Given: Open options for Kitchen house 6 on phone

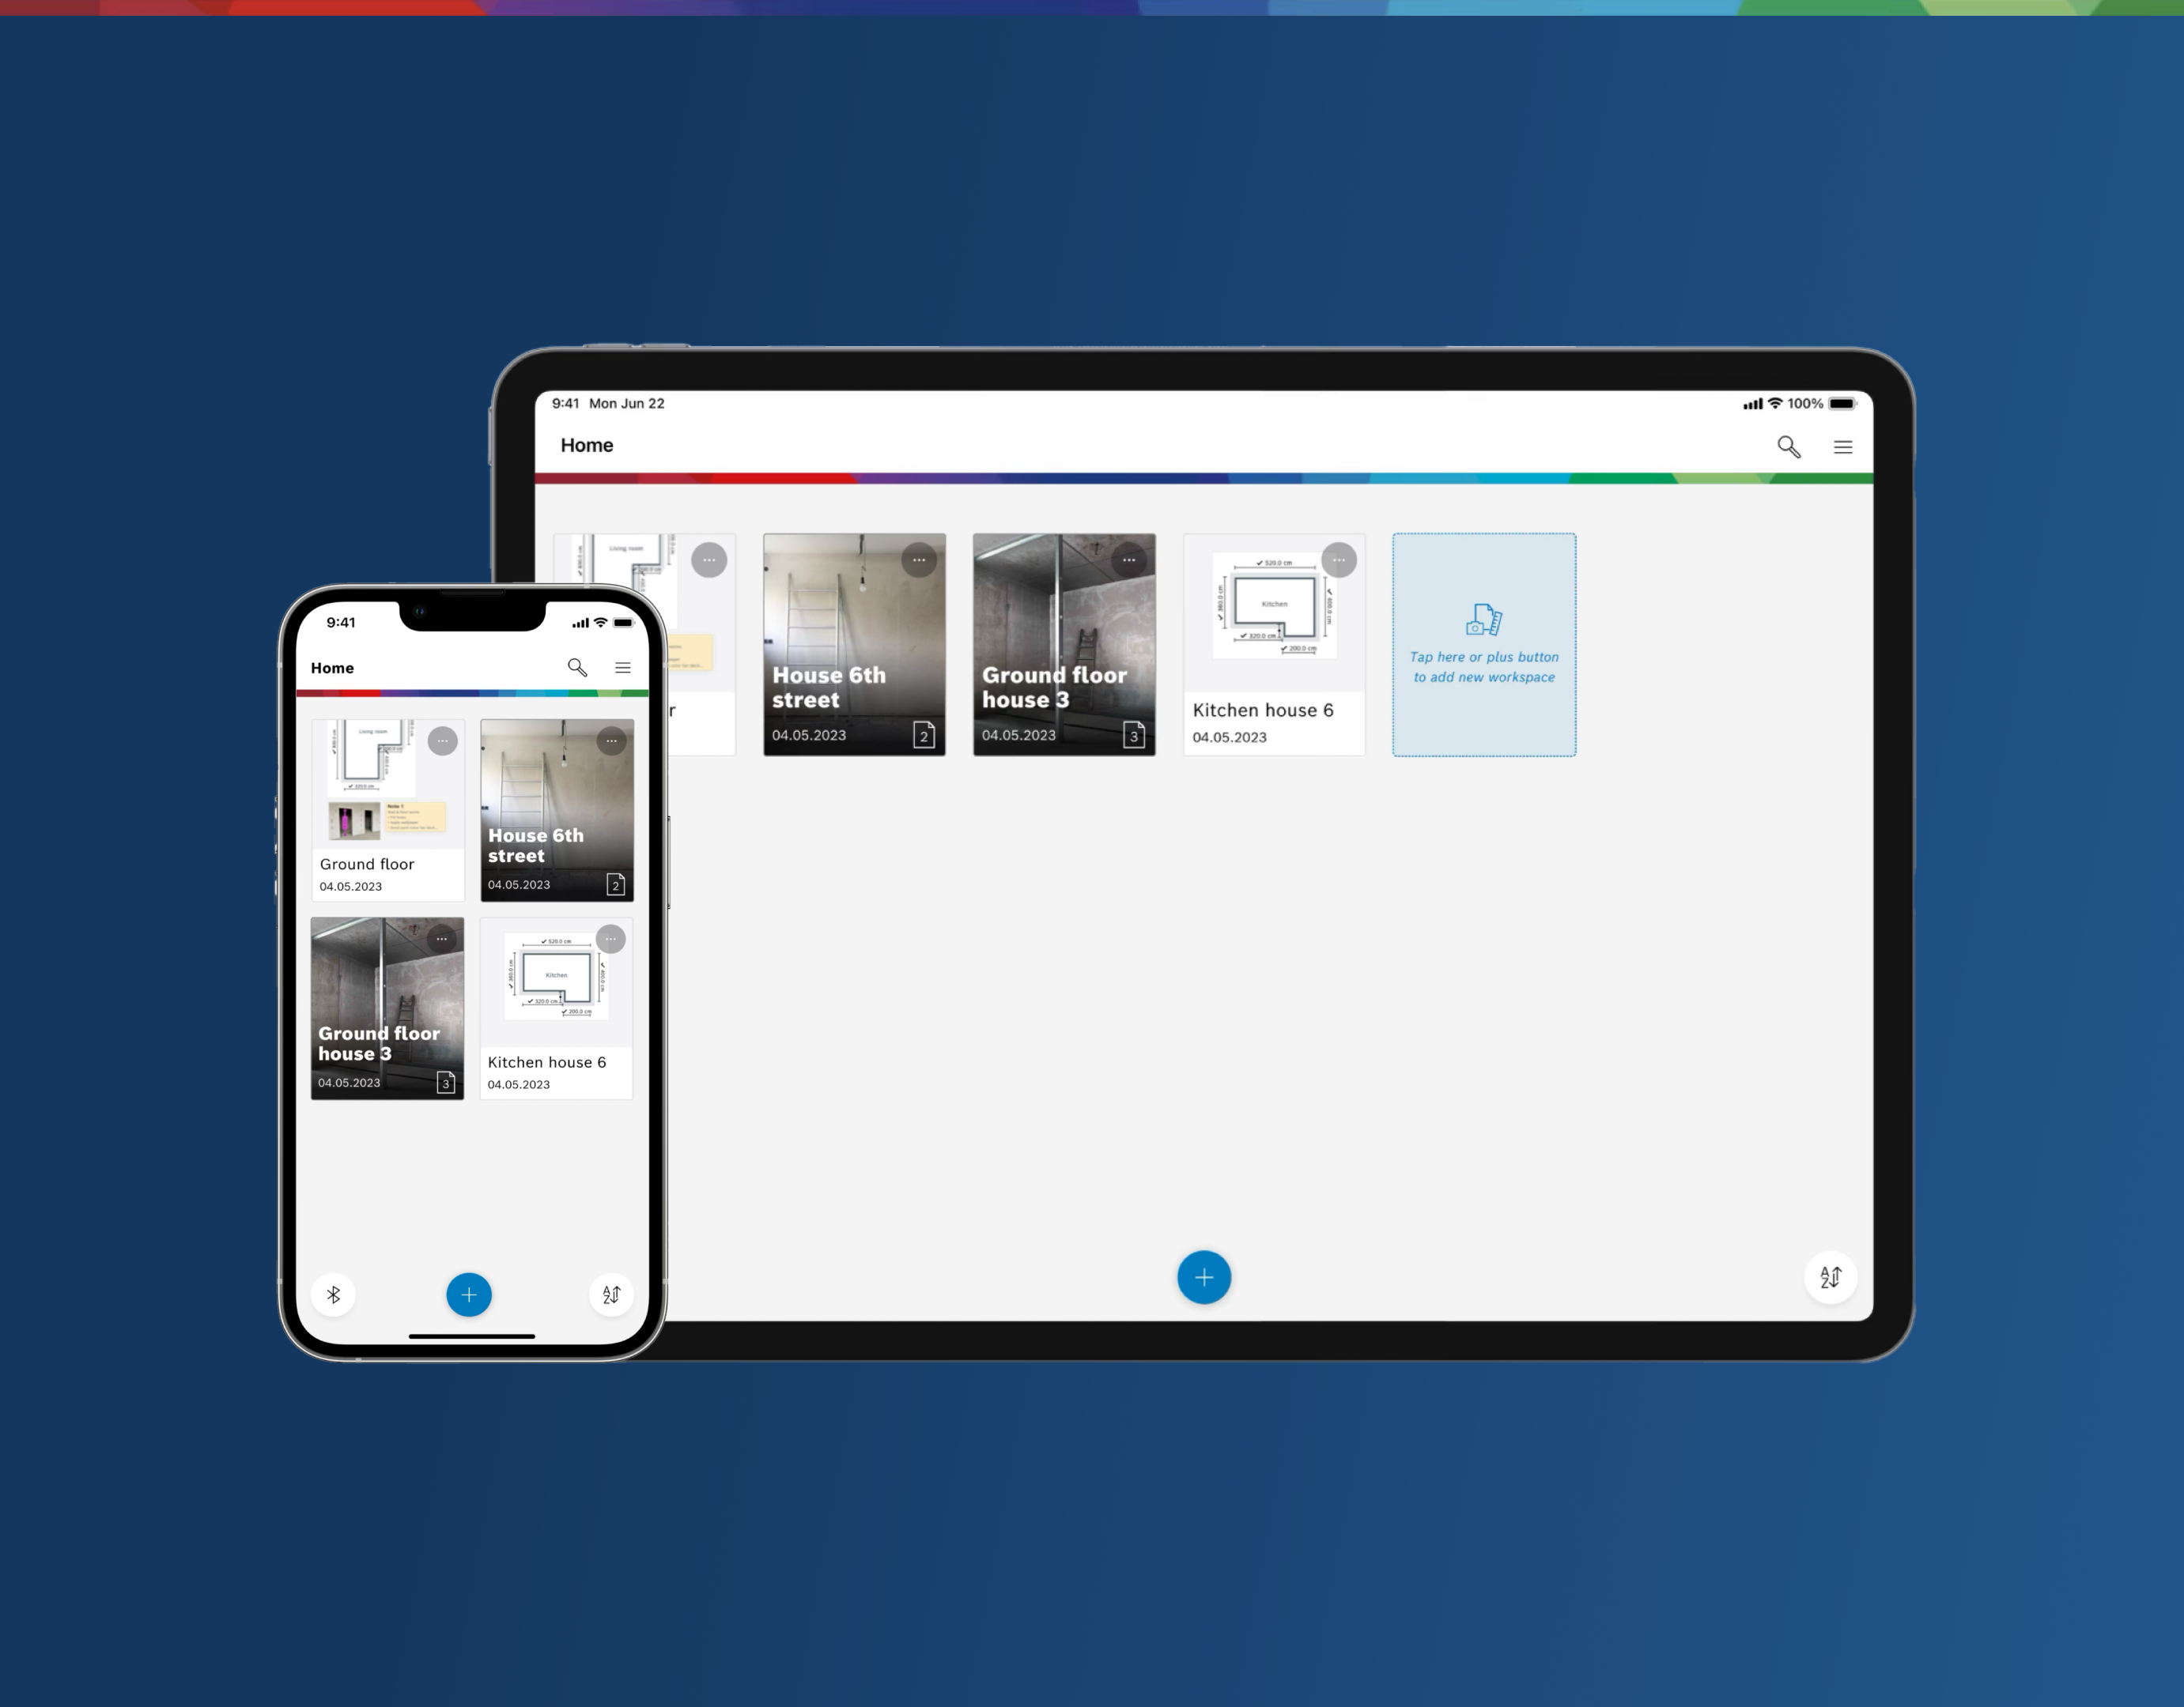Looking at the screenshot, I should pos(611,938).
